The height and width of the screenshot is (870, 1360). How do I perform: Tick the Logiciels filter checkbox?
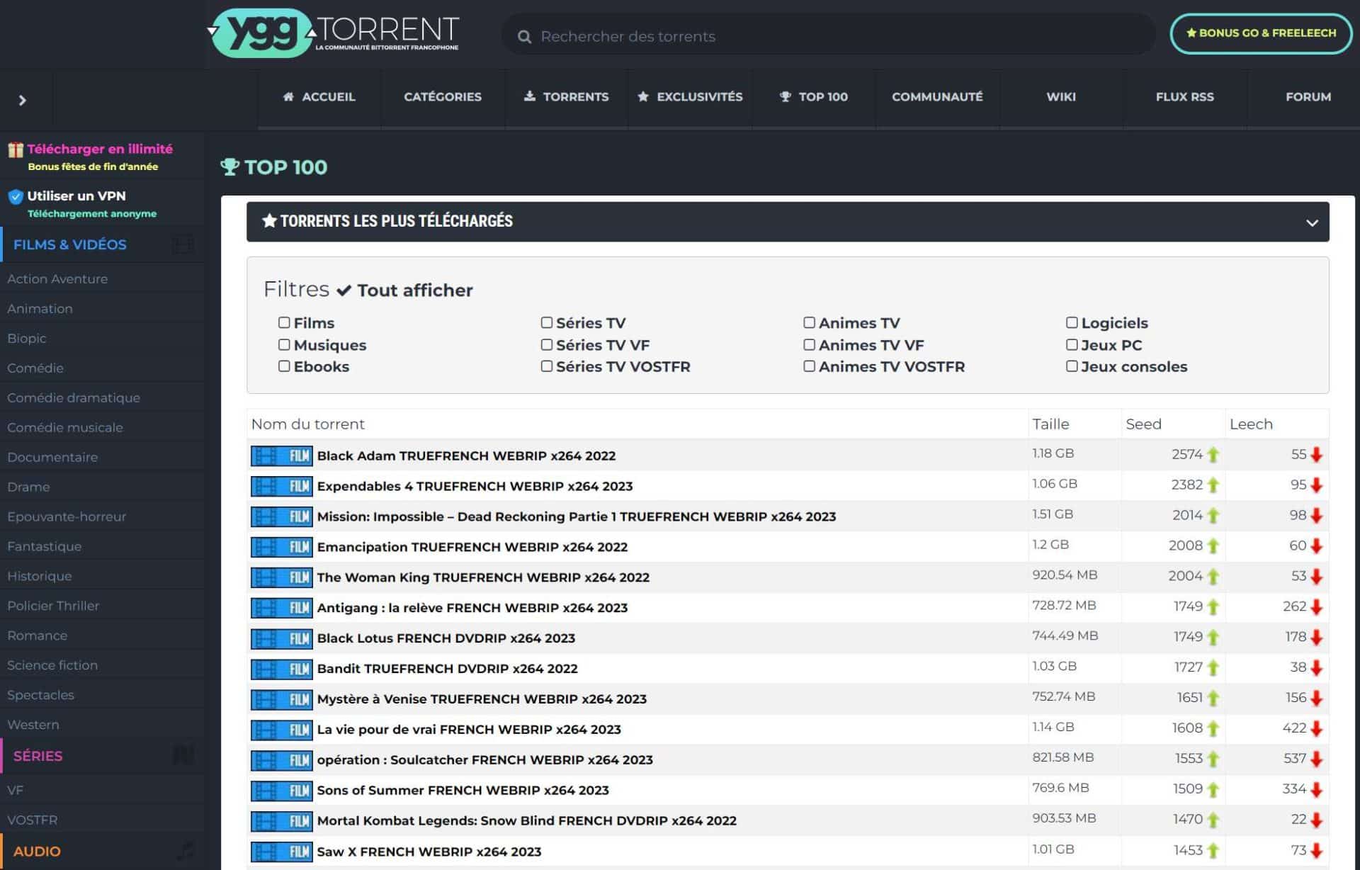coord(1072,322)
